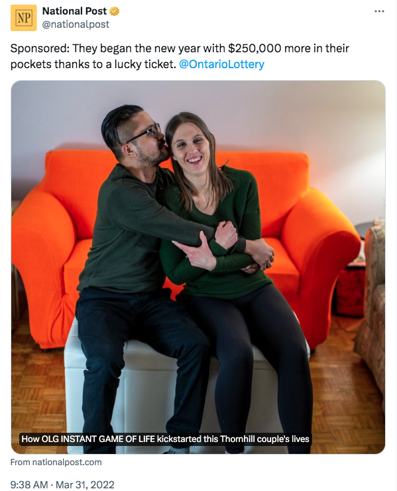397x491 pixels.
Task: Open the @OntarioLottery mention
Action: 221,64
